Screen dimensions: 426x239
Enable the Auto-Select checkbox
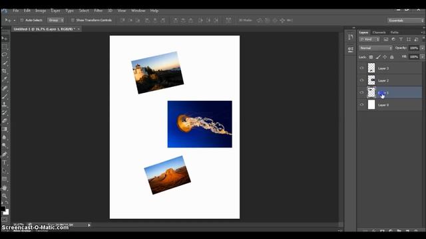pos(22,21)
